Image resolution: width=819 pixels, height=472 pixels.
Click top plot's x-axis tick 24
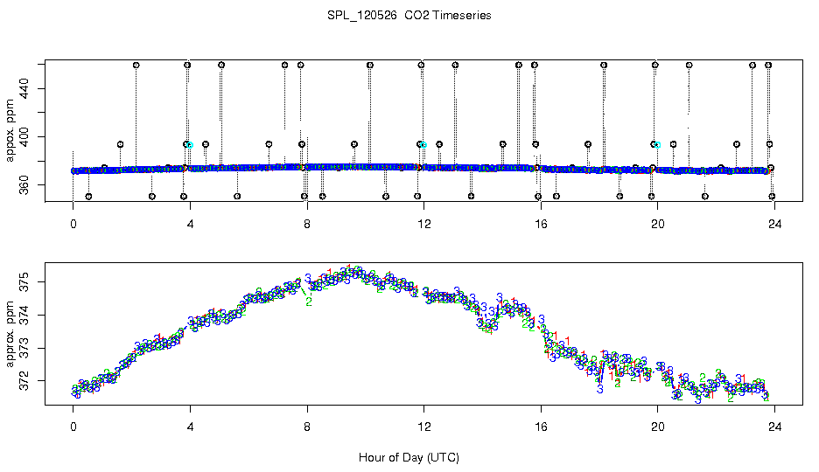pos(774,225)
